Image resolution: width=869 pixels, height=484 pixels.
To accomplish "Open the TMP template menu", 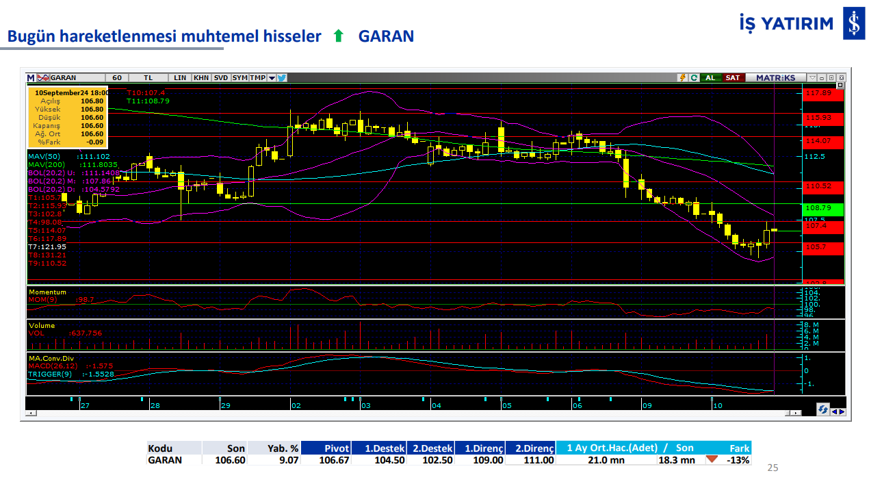I will click(257, 78).
